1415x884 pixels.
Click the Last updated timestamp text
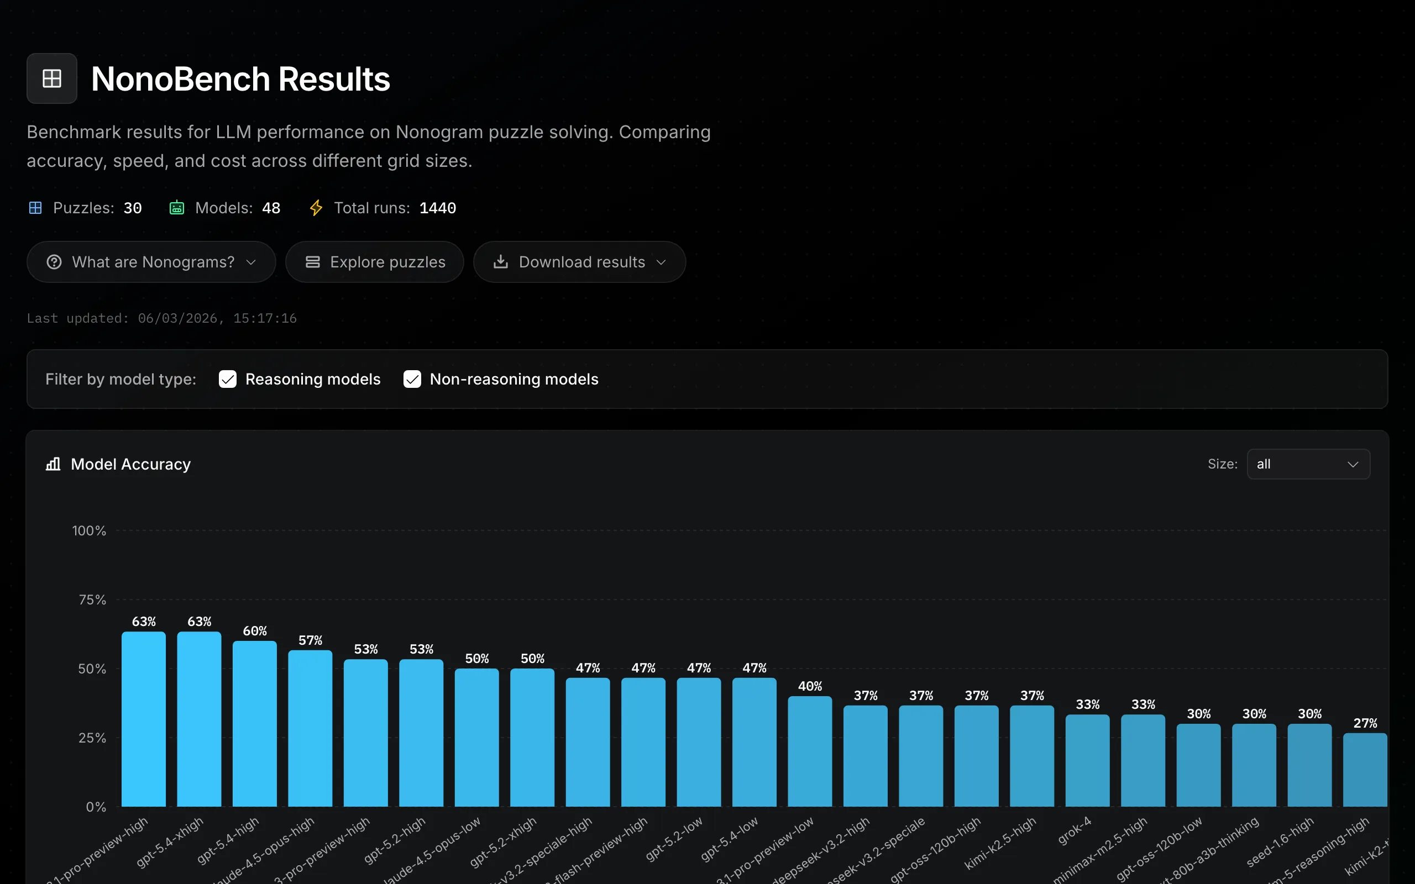coord(162,318)
